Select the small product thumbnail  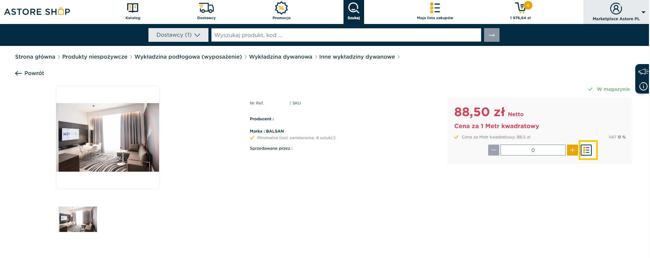tap(78, 219)
